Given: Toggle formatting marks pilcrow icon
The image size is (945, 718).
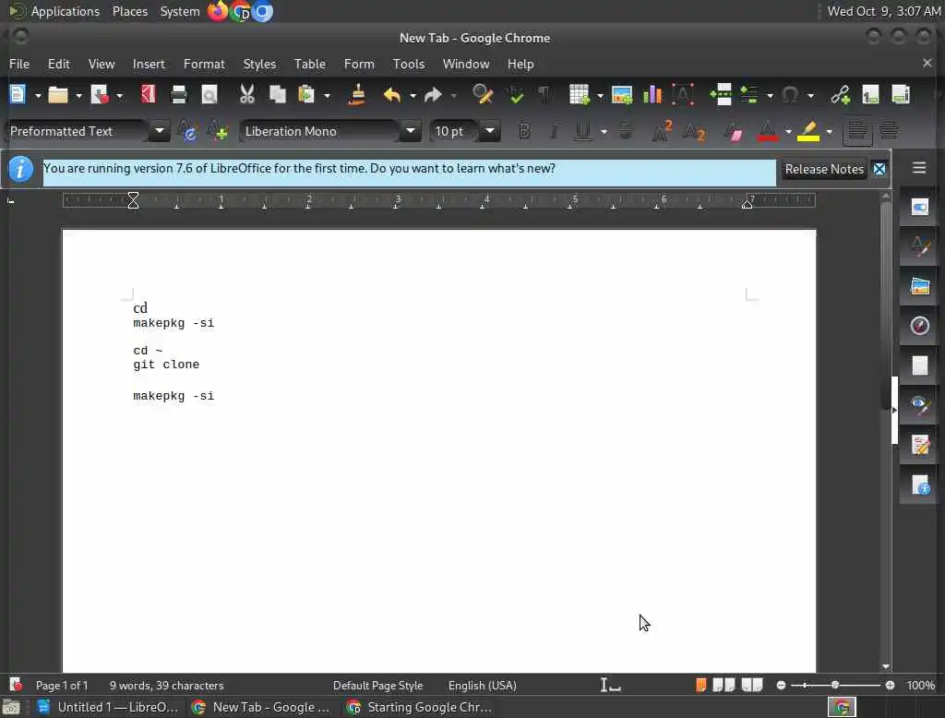Looking at the screenshot, I should (x=544, y=95).
